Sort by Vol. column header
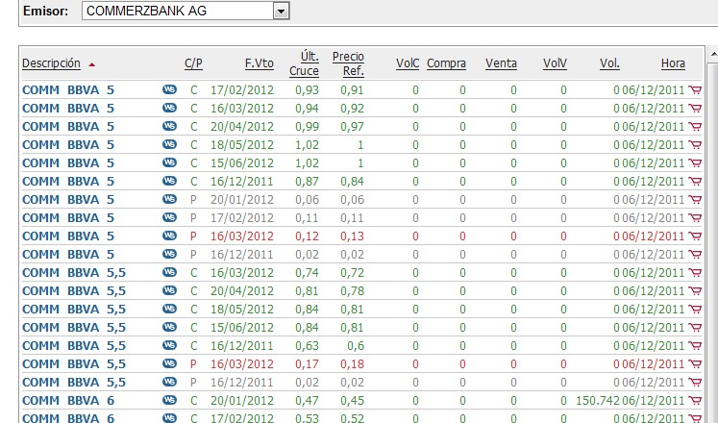Image resolution: width=718 pixels, height=423 pixels. (x=609, y=63)
